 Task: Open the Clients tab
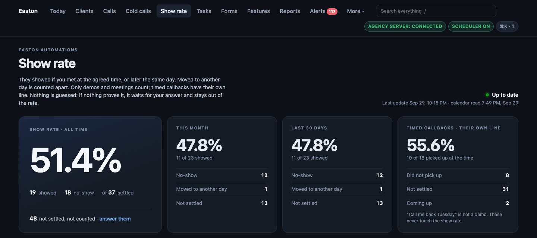[84, 11]
